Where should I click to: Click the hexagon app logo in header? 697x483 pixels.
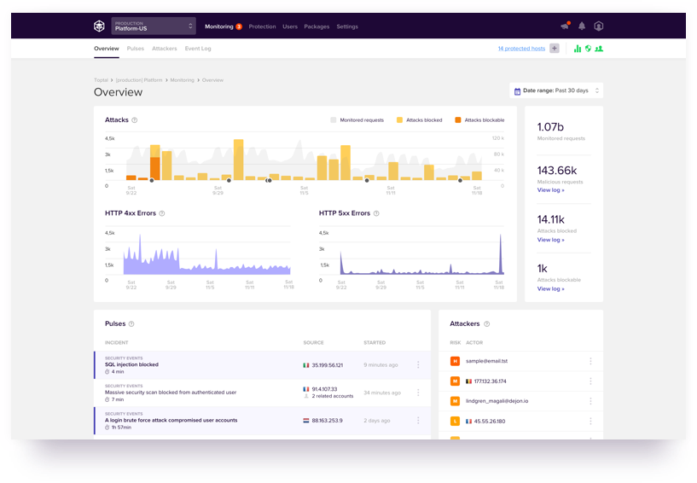tap(100, 26)
